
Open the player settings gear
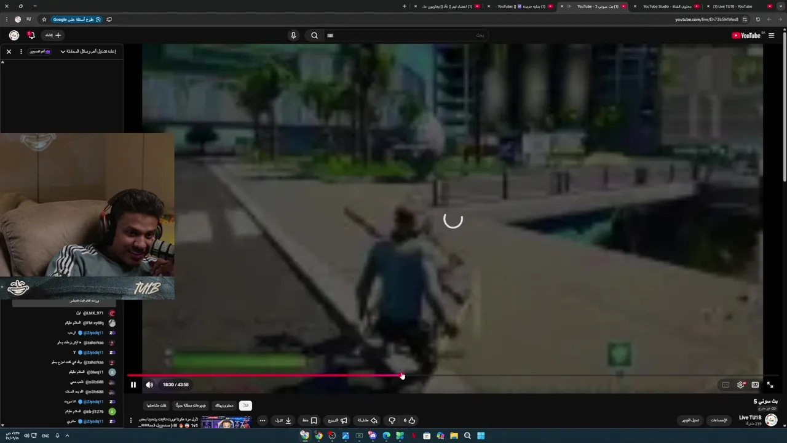(740, 385)
